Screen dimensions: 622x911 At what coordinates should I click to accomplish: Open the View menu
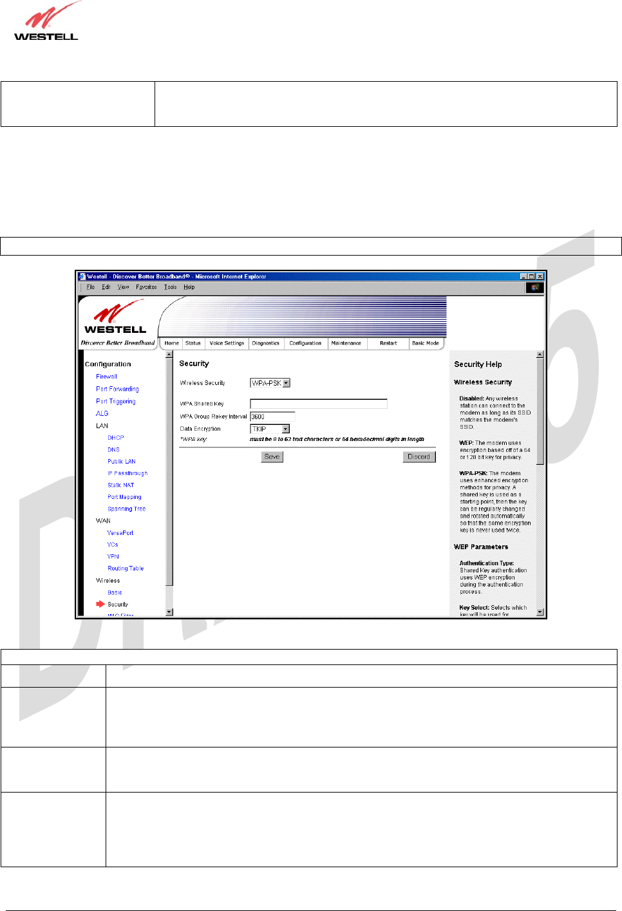[123, 287]
